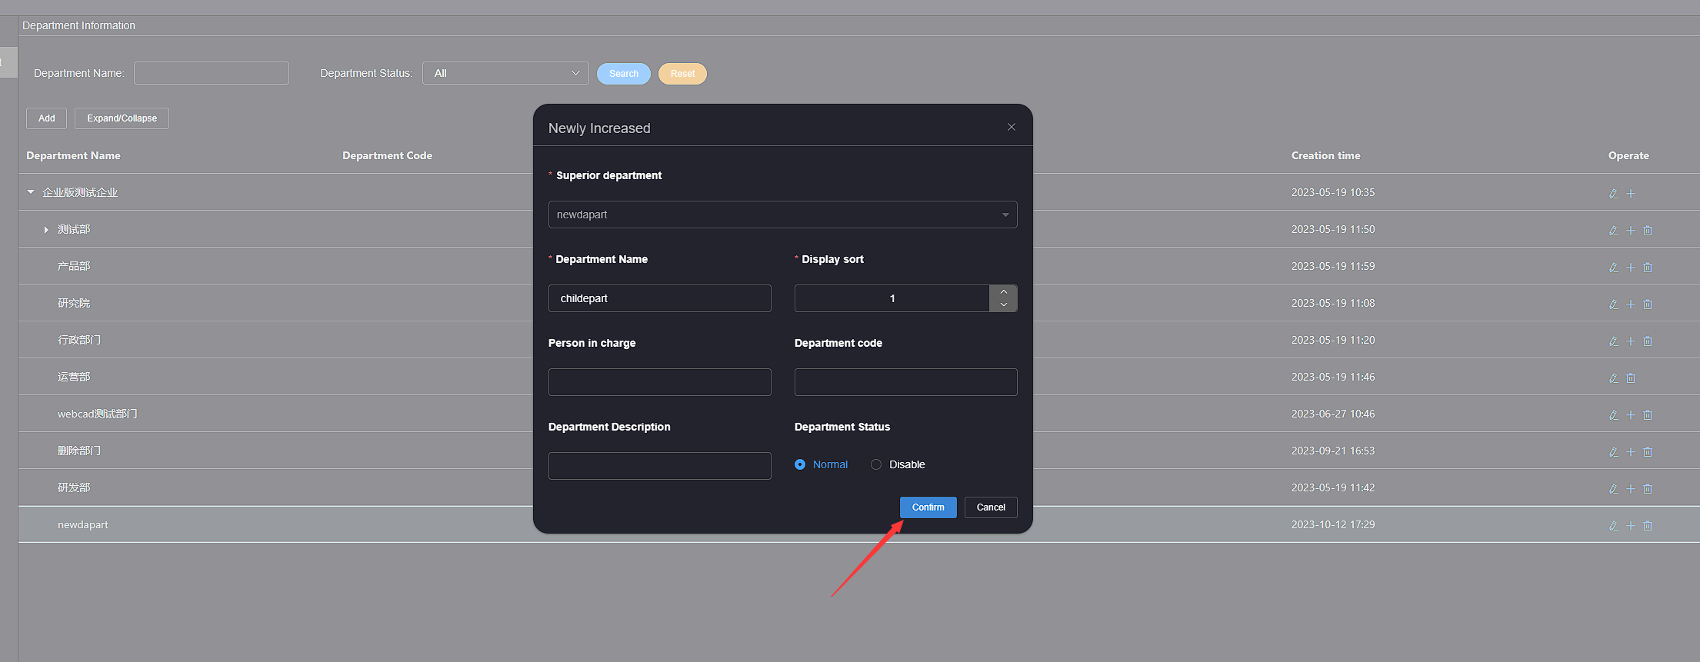Viewport: 1700px width, 662px height.
Task: Select the webcad测试部门 row name
Action: pyautogui.click(x=98, y=414)
